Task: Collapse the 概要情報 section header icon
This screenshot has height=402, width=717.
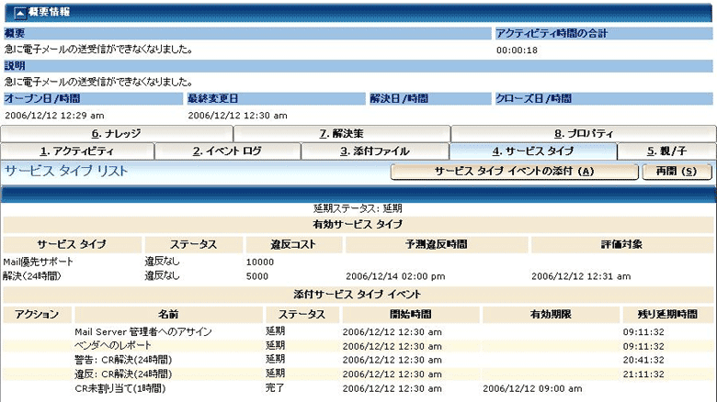Action: point(9,12)
